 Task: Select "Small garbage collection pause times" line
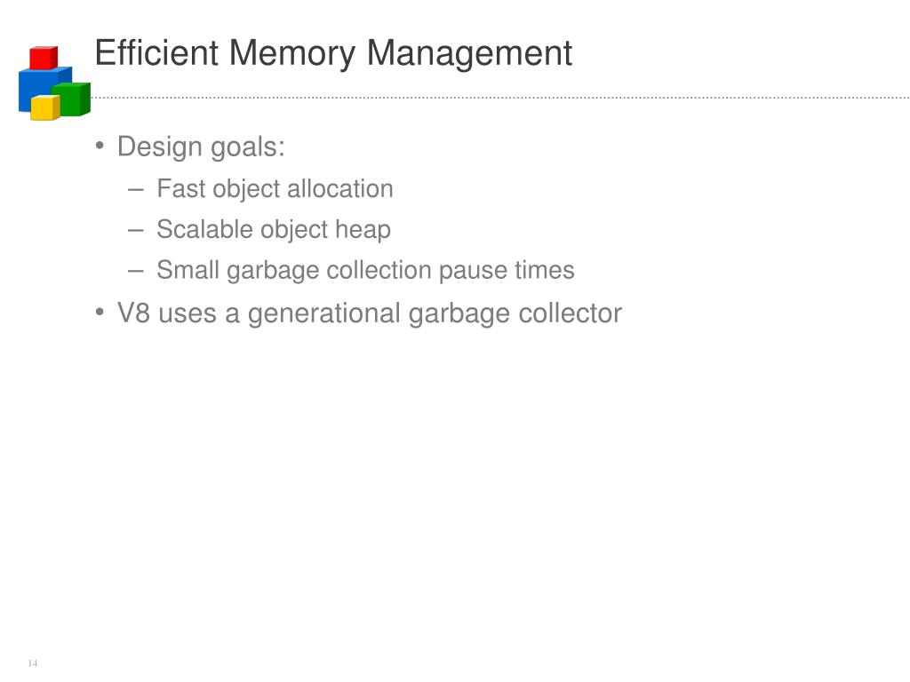[365, 270]
